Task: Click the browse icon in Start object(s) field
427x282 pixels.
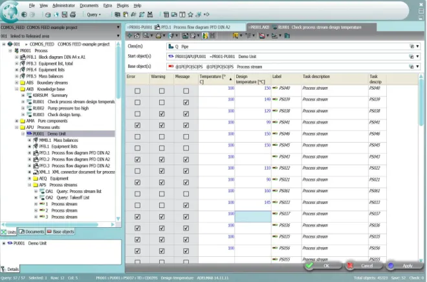Action: point(411,57)
